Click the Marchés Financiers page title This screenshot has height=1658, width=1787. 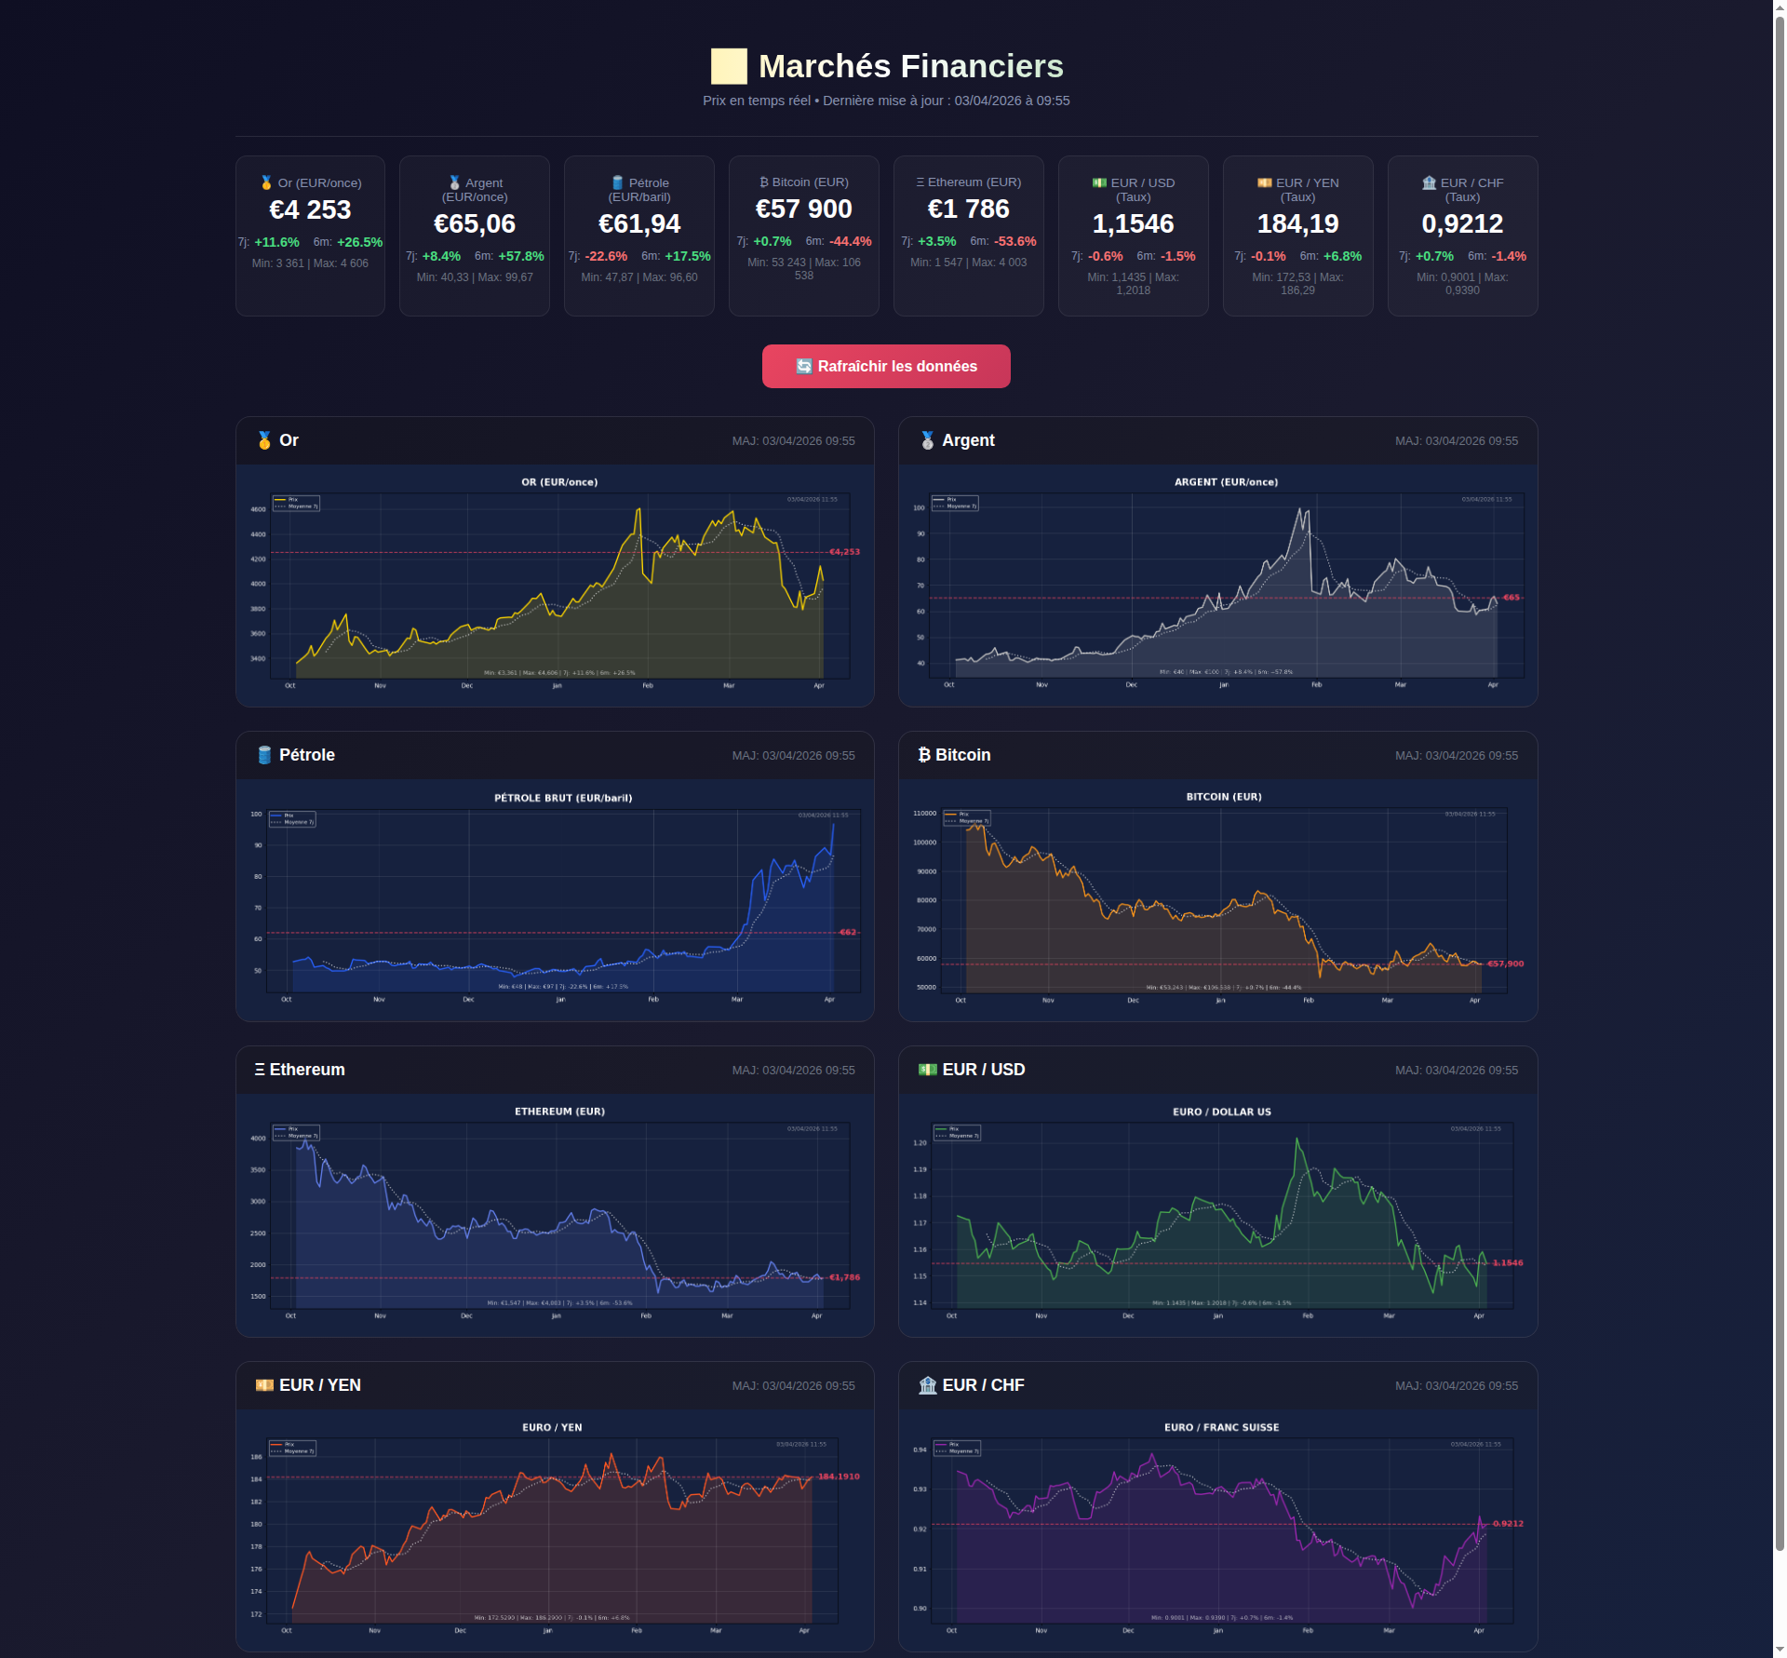pos(910,66)
